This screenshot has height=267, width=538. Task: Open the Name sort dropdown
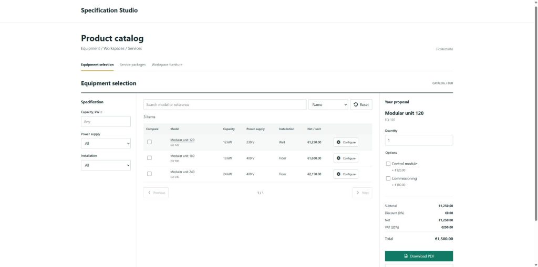(328, 104)
